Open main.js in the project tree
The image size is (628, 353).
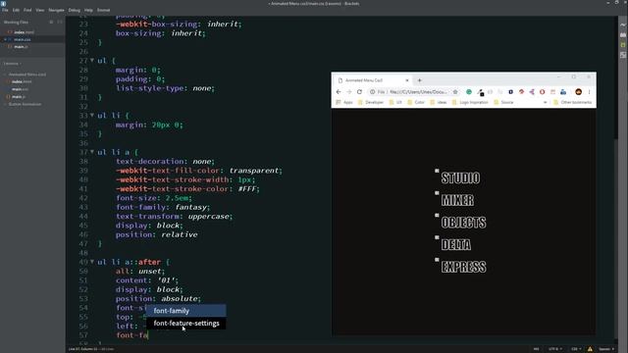coord(19,97)
